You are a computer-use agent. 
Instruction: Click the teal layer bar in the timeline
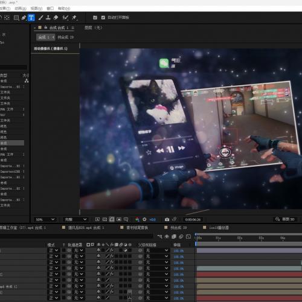pos(249,268)
